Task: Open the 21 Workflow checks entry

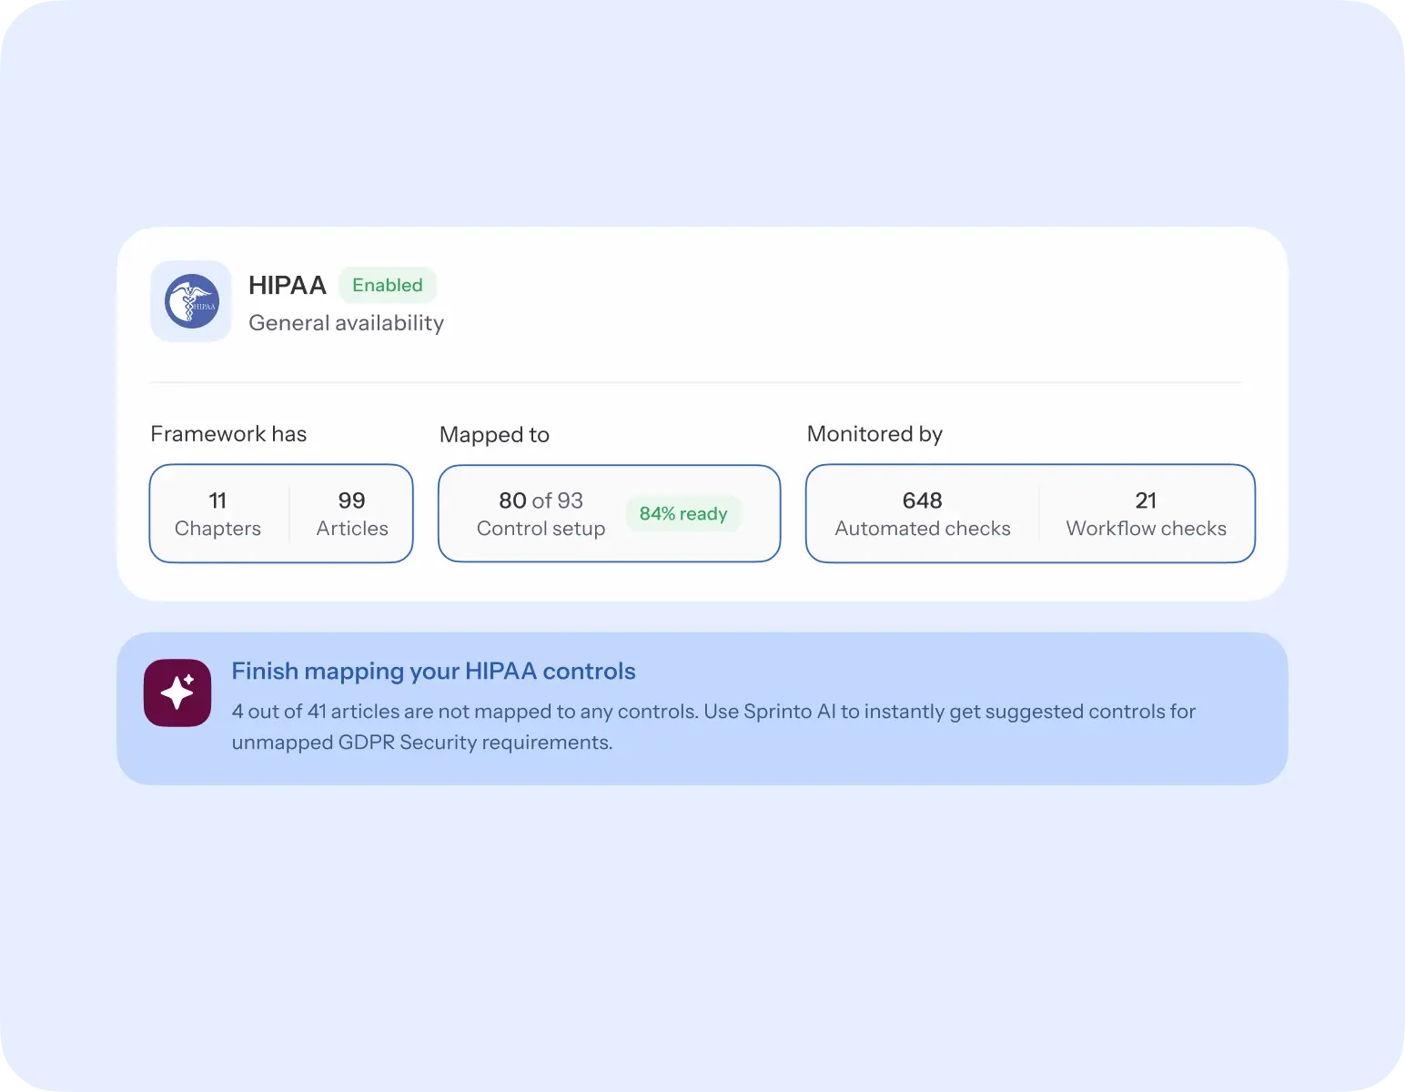Action: pos(1146,513)
